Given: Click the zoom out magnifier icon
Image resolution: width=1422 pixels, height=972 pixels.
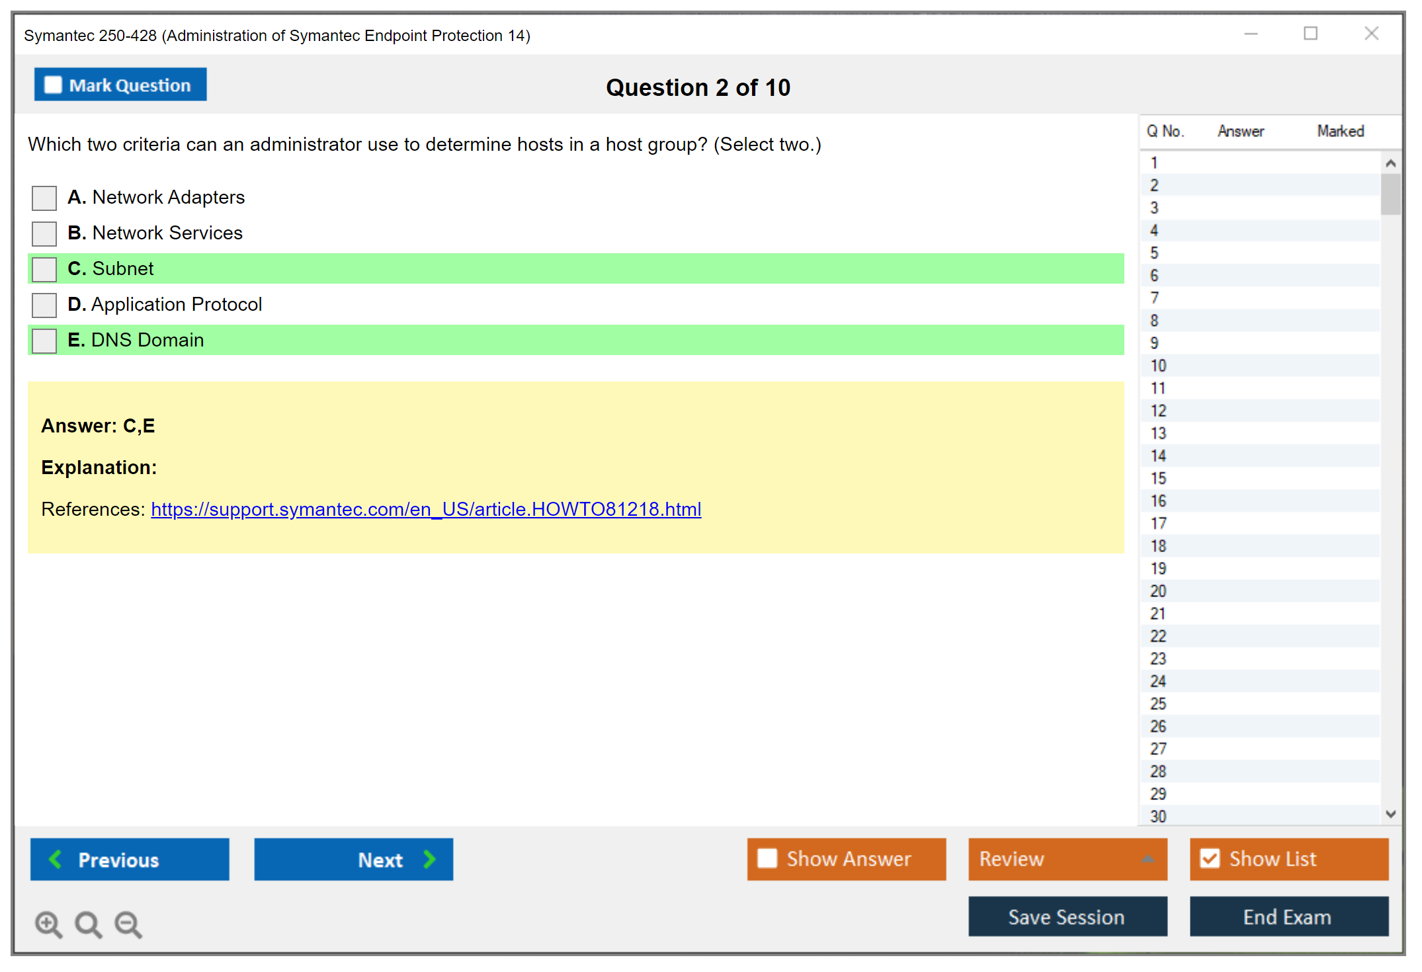Looking at the screenshot, I should [128, 924].
